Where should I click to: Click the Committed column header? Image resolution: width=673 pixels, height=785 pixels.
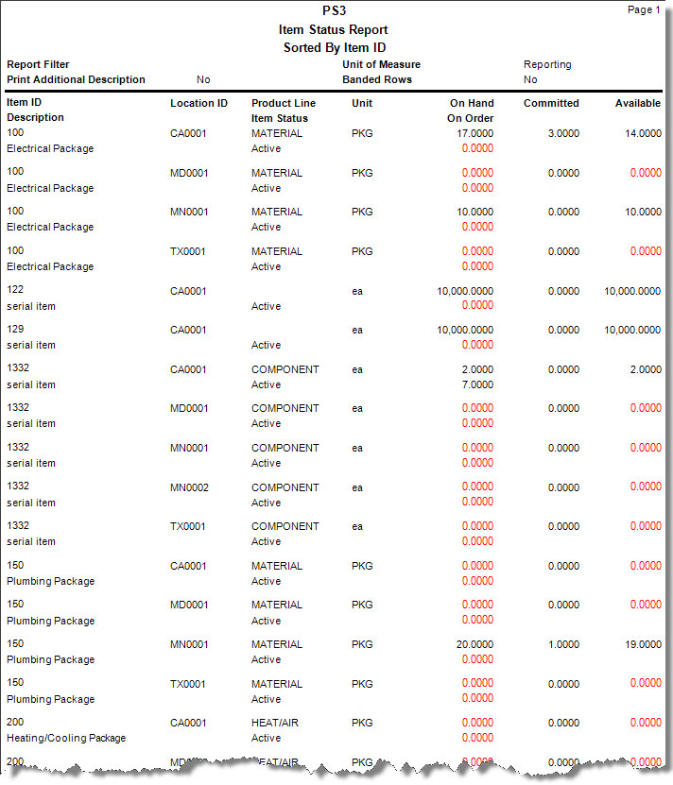tap(551, 103)
